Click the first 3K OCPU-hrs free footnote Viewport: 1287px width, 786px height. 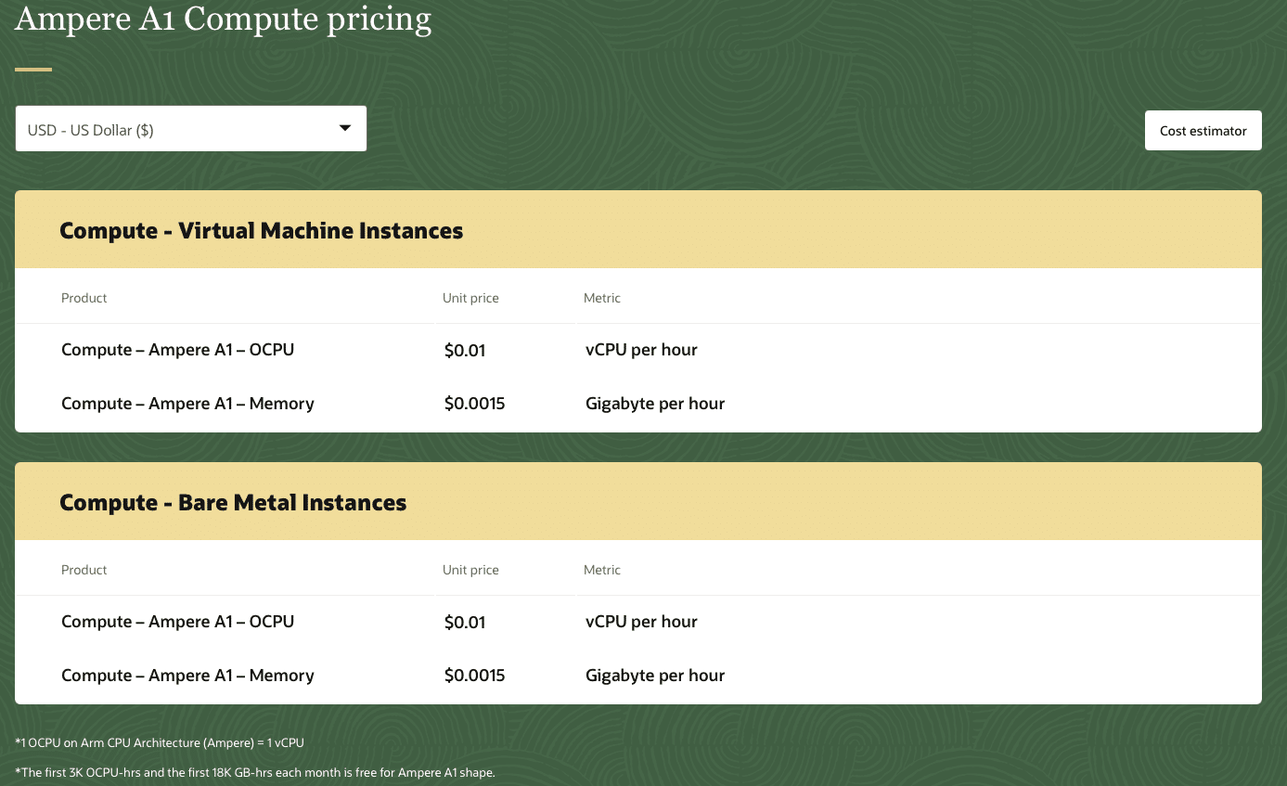tap(255, 772)
